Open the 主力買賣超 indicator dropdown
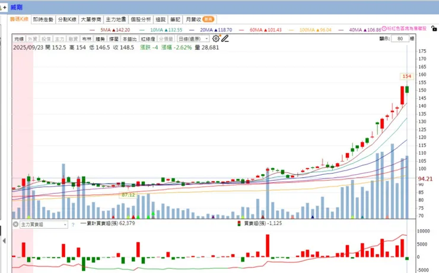 (44, 224)
